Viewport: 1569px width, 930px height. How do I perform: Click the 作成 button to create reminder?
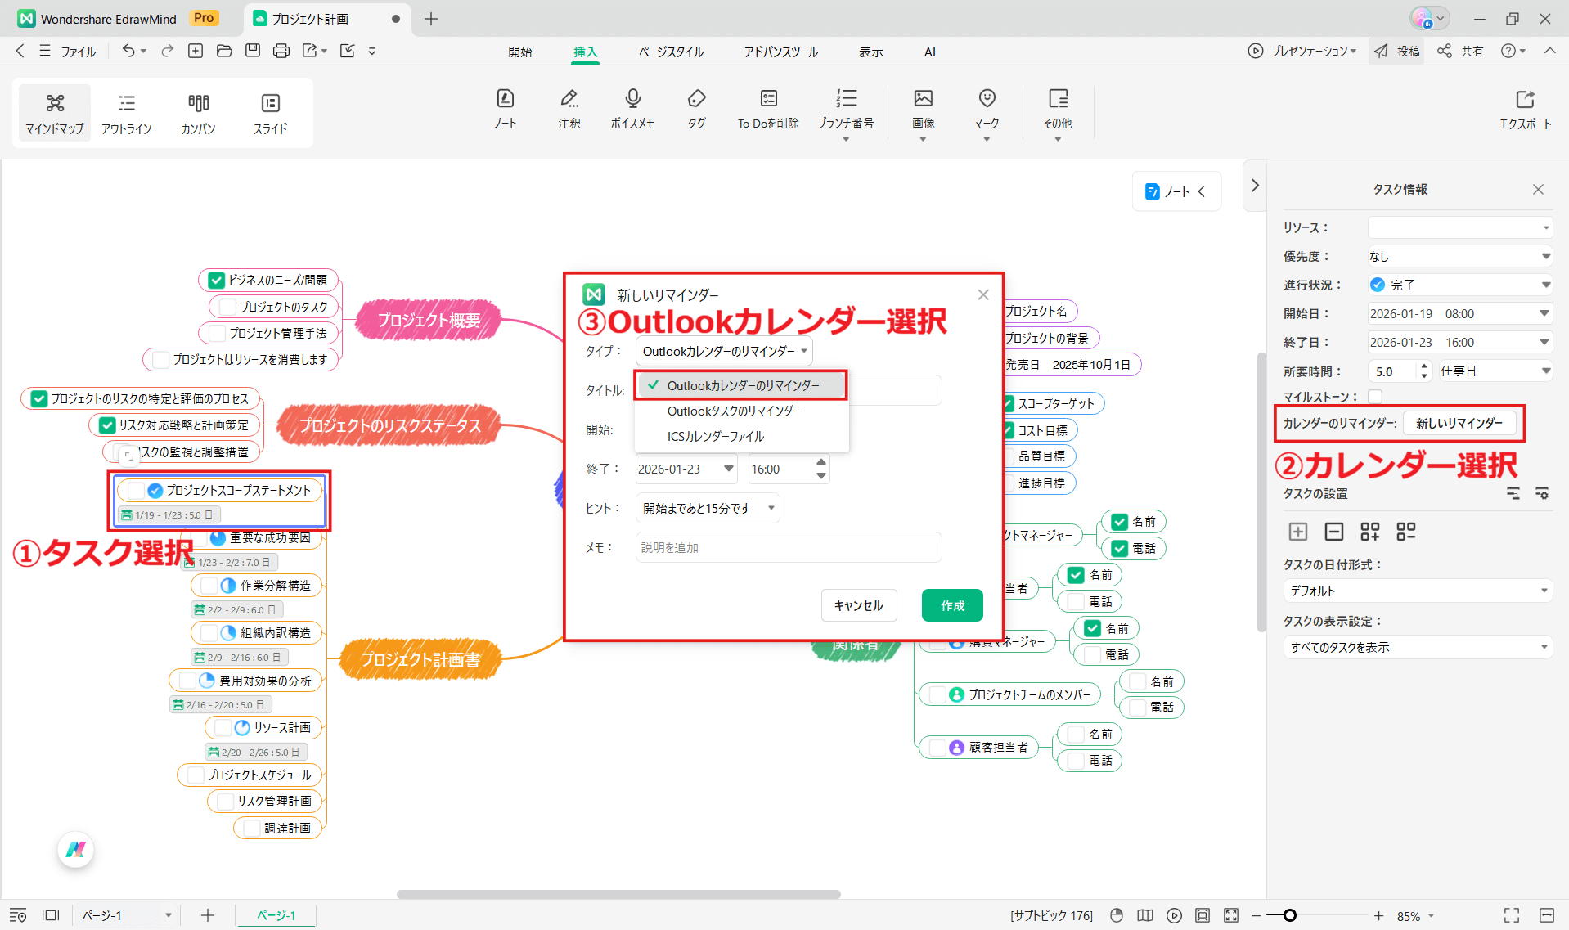[x=951, y=604]
